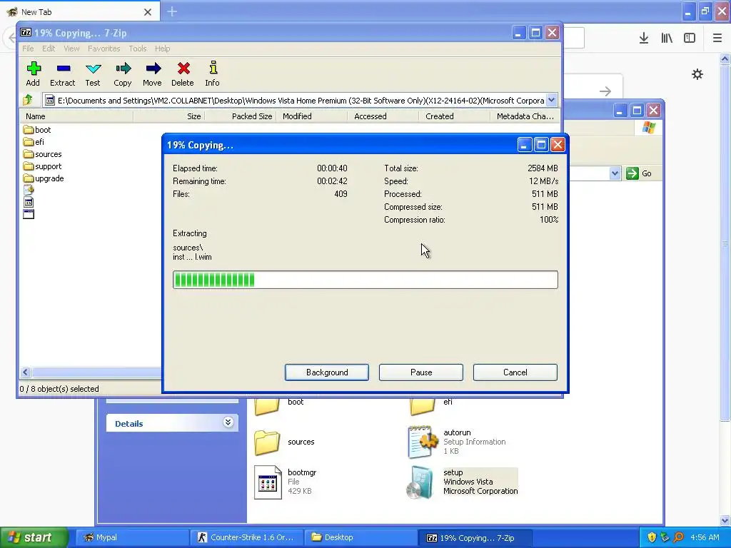Viewport: 731px width, 548px height.
Task: Click the 7-Zip taskbar button showing 19% Copying
Action: tap(475, 537)
